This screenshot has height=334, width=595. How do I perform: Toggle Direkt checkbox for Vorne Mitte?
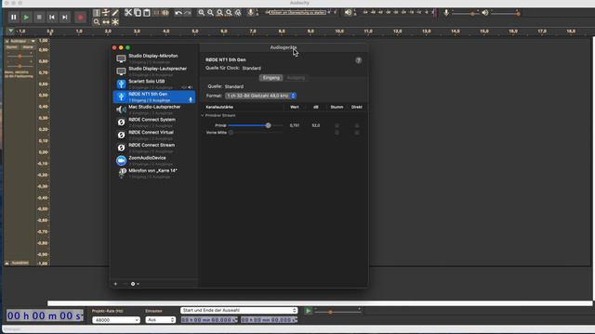pyautogui.click(x=357, y=133)
